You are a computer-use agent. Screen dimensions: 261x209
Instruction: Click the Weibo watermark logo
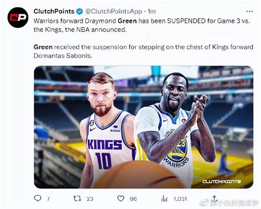(204, 203)
